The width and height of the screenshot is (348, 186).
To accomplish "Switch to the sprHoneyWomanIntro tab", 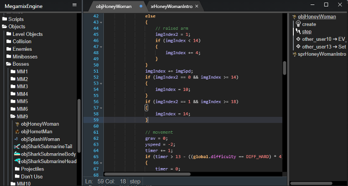I will [x=172, y=6].
